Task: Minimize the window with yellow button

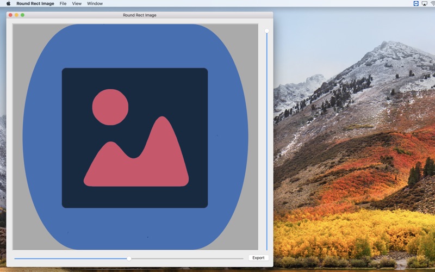Action: pyautogui.click(x=16, y=15)
